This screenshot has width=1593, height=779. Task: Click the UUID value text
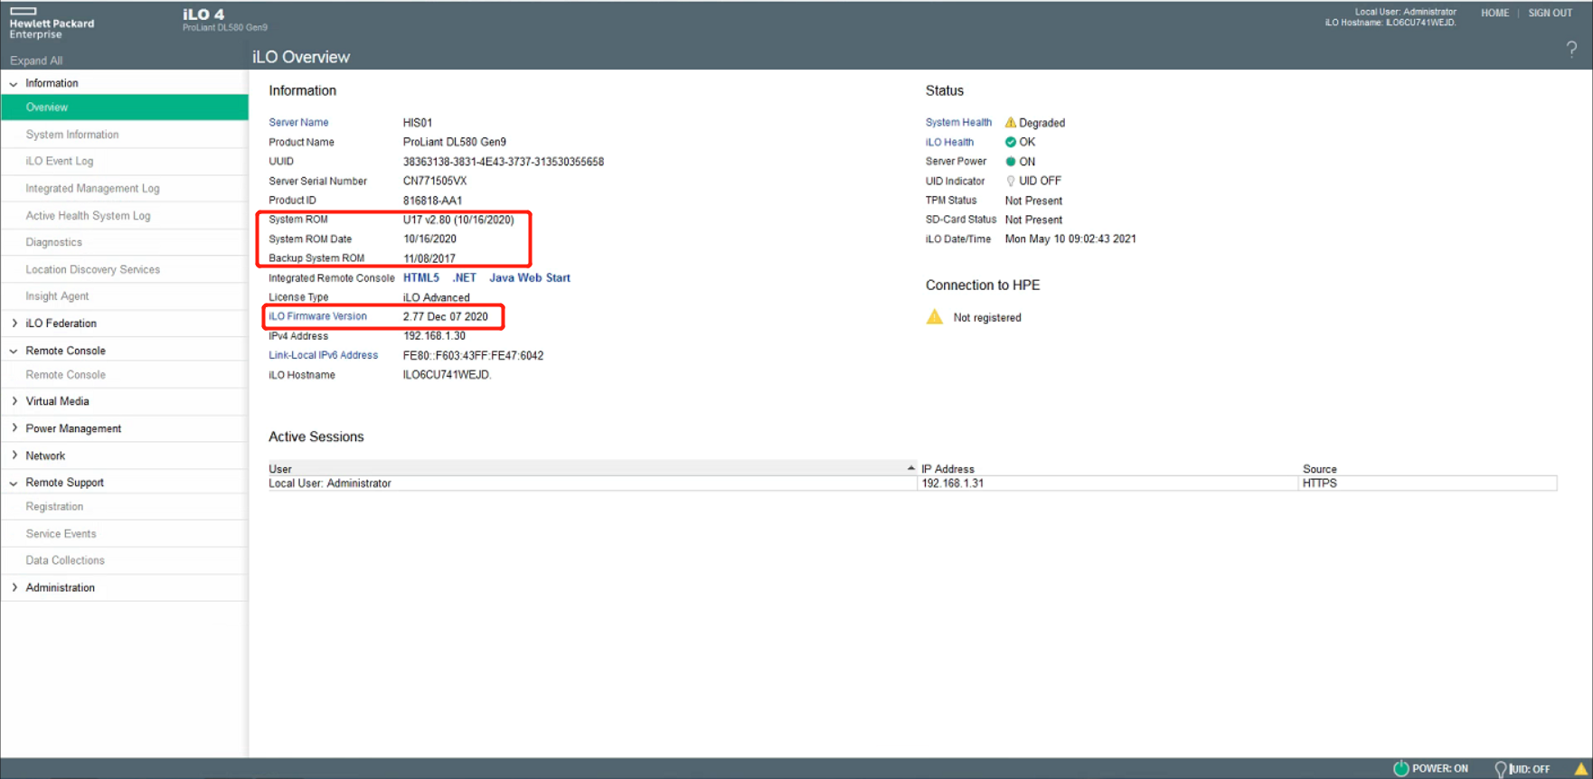coord(504,162)
